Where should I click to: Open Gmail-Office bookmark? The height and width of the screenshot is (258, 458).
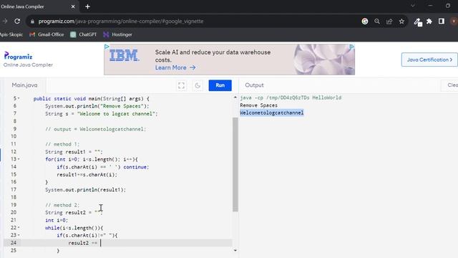coord(47,34)
